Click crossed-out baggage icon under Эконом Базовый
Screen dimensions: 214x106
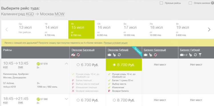[x=73, y=55]
